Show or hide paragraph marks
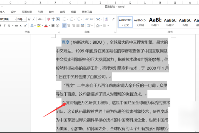This screenshot has width=199, height=133. (x=113, y=19)
